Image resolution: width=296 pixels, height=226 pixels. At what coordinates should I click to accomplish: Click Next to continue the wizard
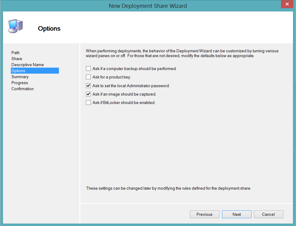pyautogui.click(x=237, y=214)
